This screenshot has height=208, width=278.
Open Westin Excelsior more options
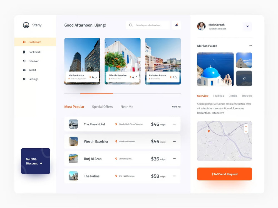point(175,141)
